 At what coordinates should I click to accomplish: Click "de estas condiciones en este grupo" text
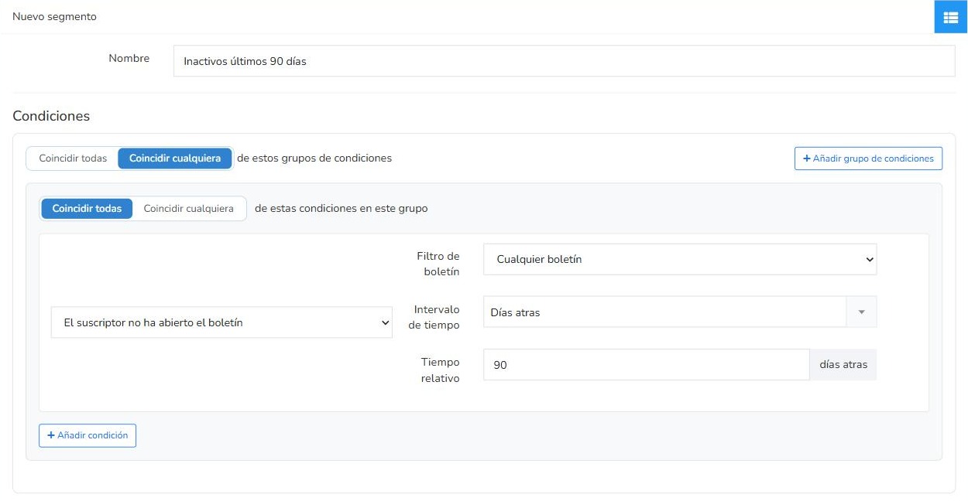341,209
